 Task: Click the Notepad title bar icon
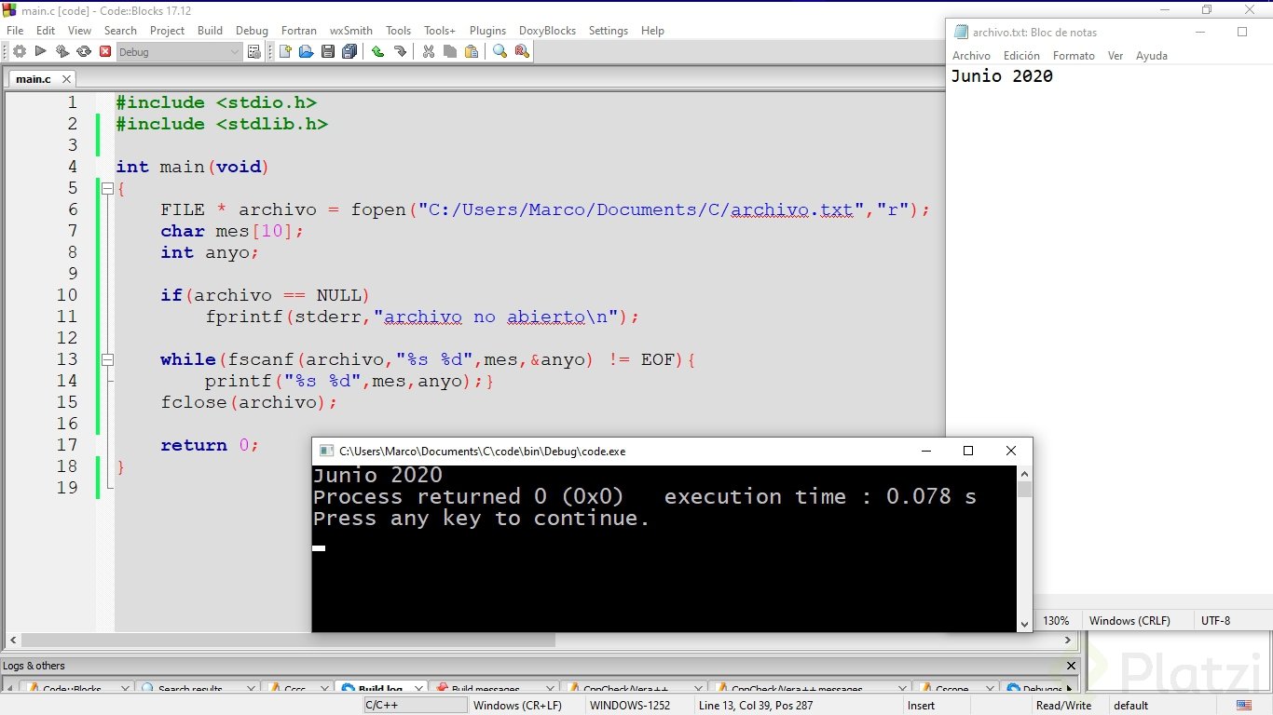tap(962, 32)
